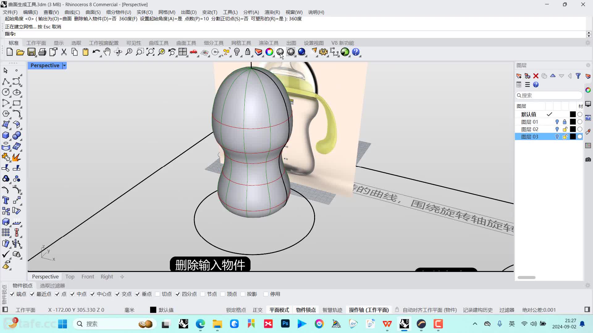Viewport: 593px width, 333px height.
Task: Click the blue Help question icon
Action: pos(356,52)
